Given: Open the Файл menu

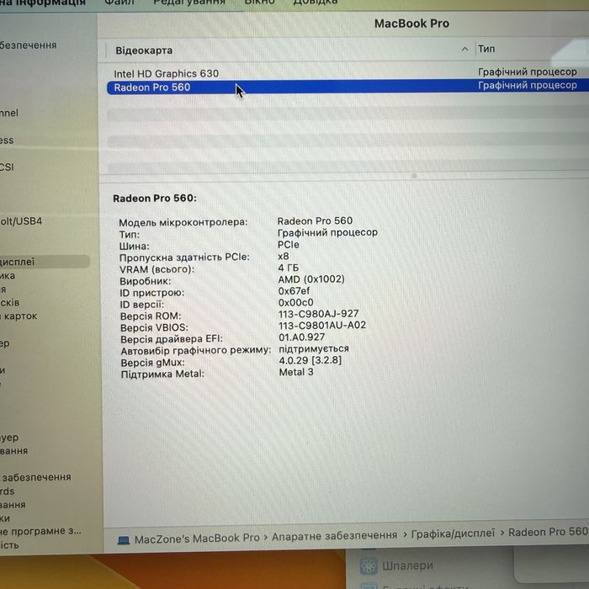Looking at the screenshot, I should [x=119, y=3].
